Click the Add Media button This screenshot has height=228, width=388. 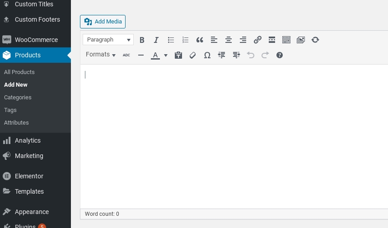click(103, 22)
